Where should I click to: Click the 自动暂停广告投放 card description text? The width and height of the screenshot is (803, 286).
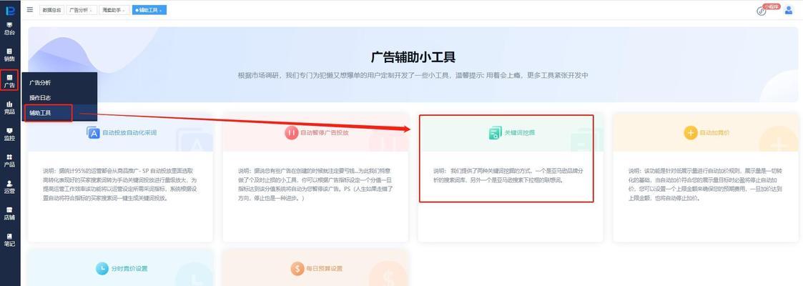315,184
